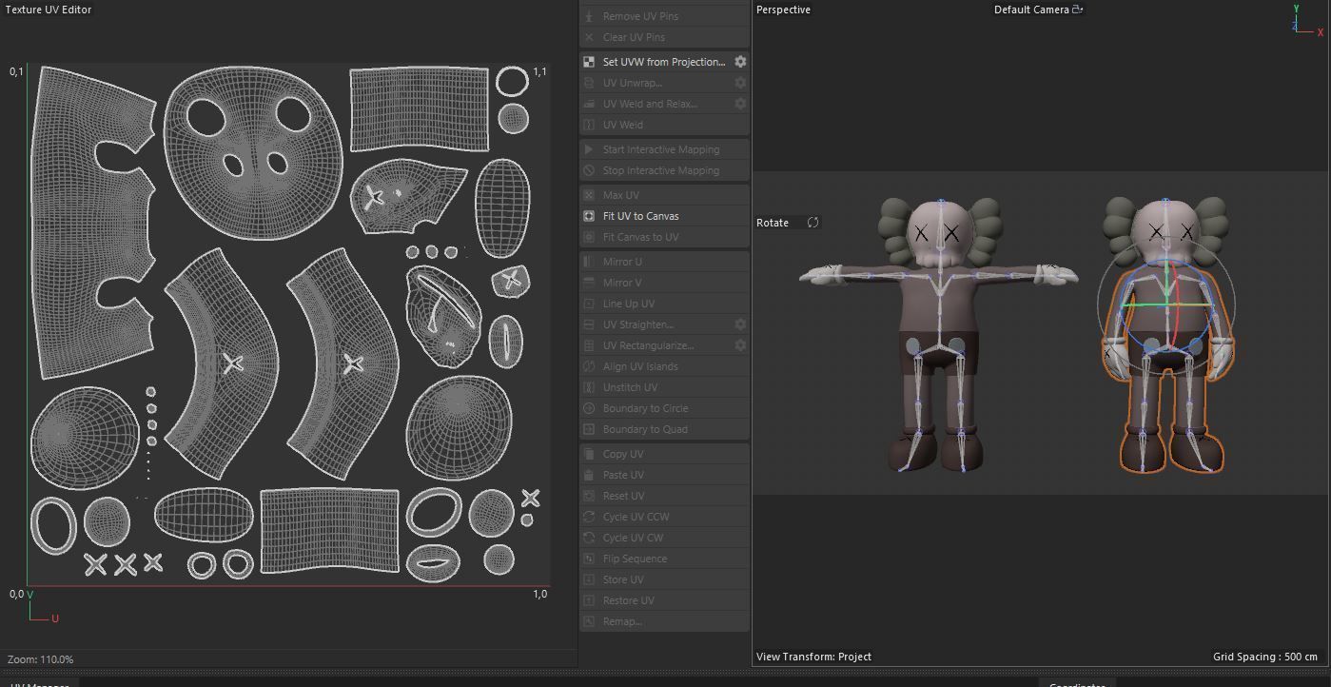The width and height of the screenshot is (1331, 687).
Task: Click the Mirror U icon
Action: coord(589,262)
